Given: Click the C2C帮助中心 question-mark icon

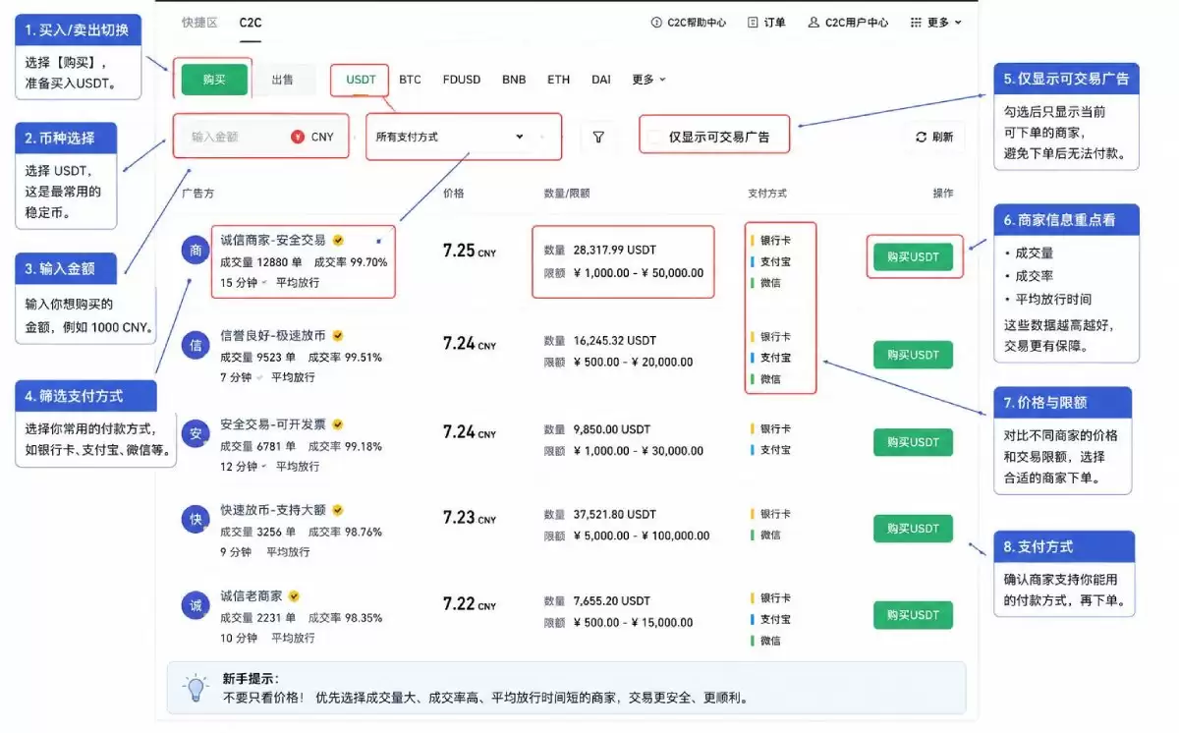Looking at the screenshot, I should (x=656, y=23).
